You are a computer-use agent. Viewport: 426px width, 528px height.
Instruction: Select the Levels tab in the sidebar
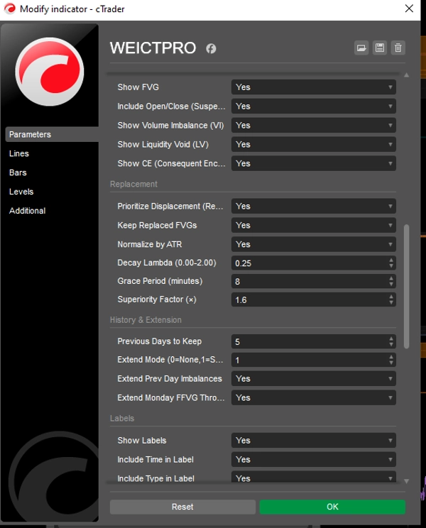[x=21, y=192]
